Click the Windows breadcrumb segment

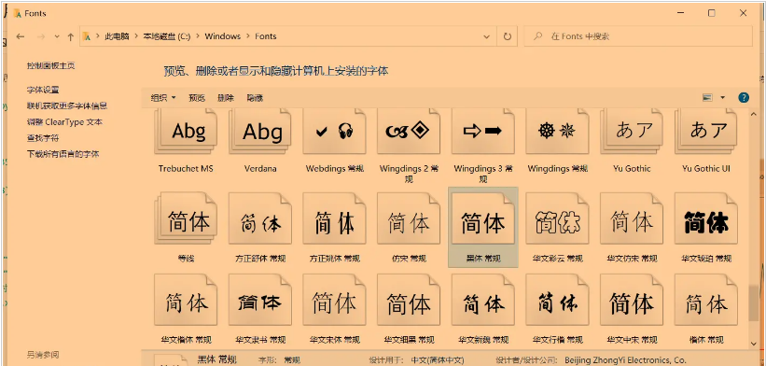[223, 36]
